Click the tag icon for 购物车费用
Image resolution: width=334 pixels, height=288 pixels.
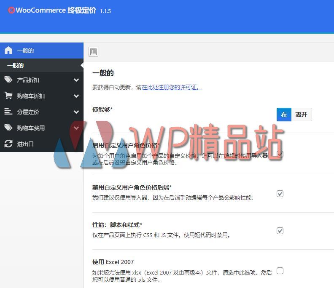pos(8,128)
